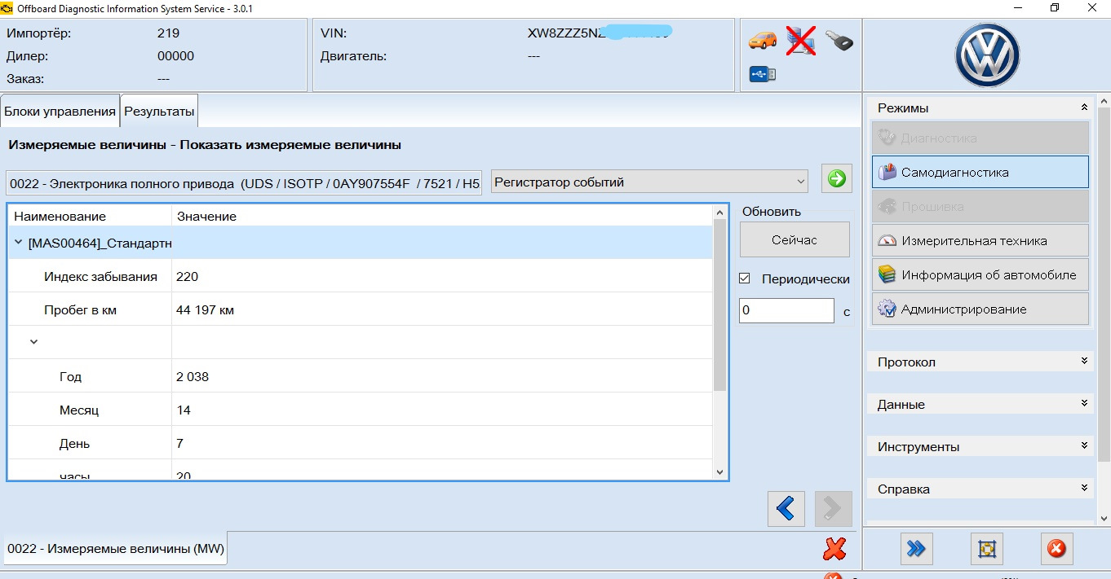Click the car key ignition icon
Image resolution: width=1111 pixels, height=579 pixels.
(839, 40)
